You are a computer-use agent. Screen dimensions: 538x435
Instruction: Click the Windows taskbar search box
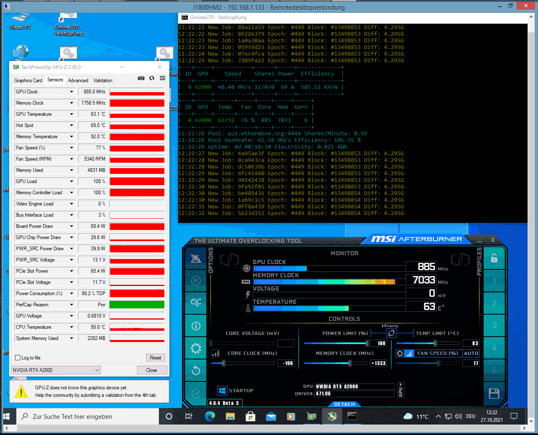[88, 416]
